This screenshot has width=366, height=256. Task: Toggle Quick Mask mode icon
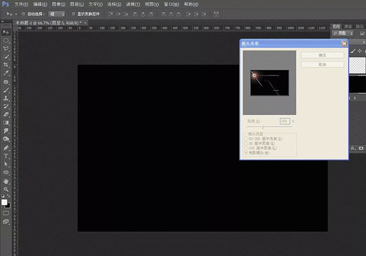pyautogui.click(x=6, y=213)
